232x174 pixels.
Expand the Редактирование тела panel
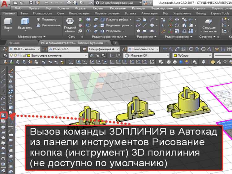point(109,37)
